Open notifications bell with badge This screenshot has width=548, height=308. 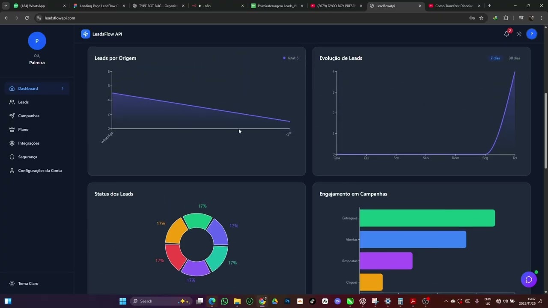click(x=507, y=34)
